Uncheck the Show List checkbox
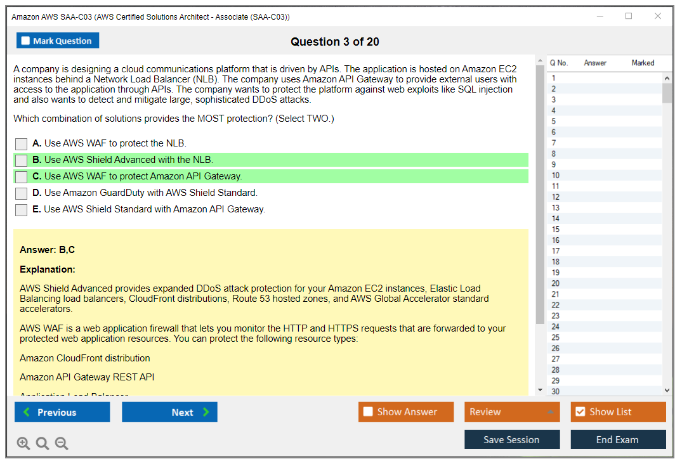The width and height of the screenshot is (682, 466). (x=580, y=412)
